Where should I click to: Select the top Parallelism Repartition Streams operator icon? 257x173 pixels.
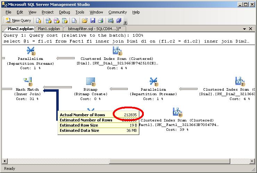[31, 51]
